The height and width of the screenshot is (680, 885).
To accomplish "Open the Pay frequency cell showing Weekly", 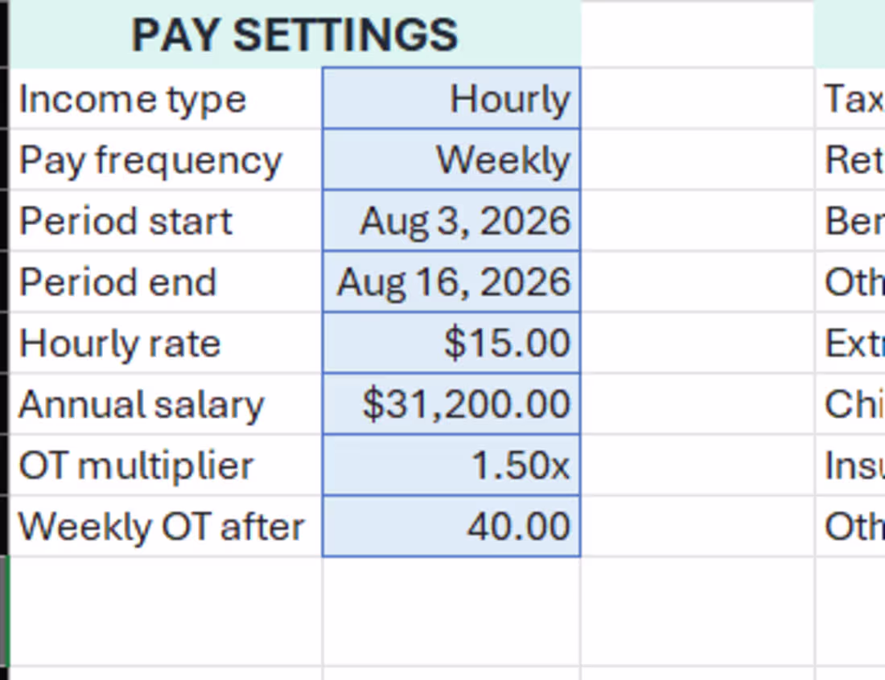I will coord(451,160).
